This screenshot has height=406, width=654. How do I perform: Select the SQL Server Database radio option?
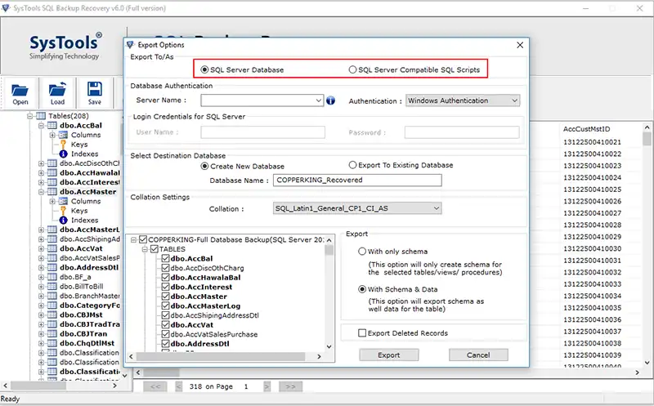204,69
